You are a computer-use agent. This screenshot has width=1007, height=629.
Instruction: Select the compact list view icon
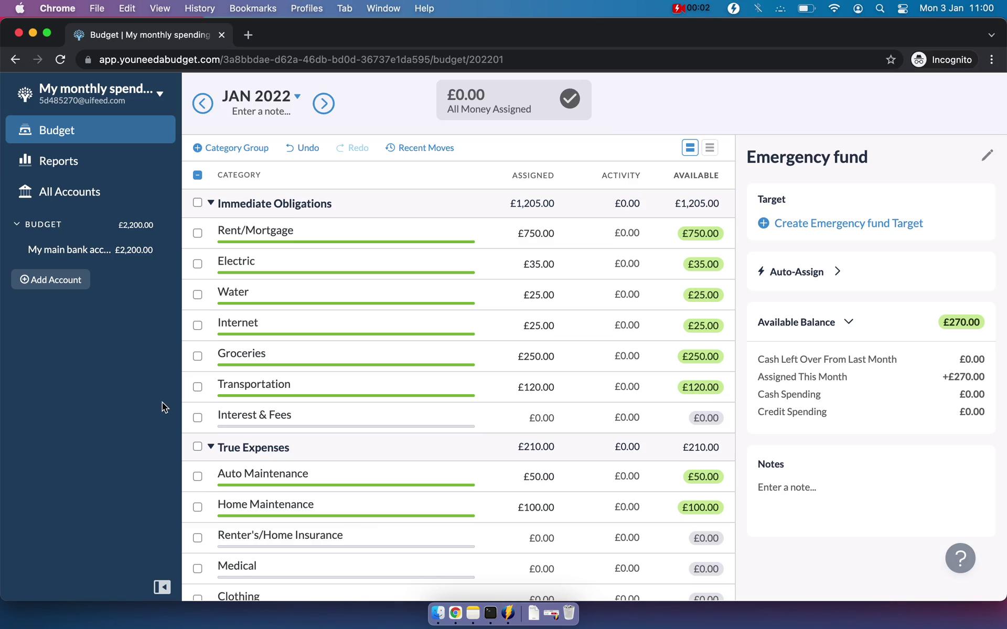tap(709, 147)
